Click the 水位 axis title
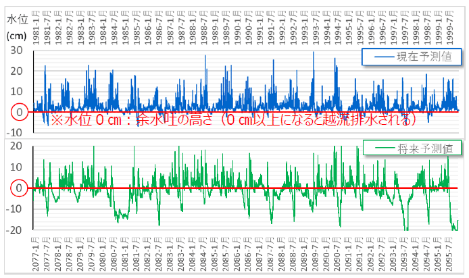The width and height of the screenshot is (469, 278). pyautogui.click(x=18, y=20)
